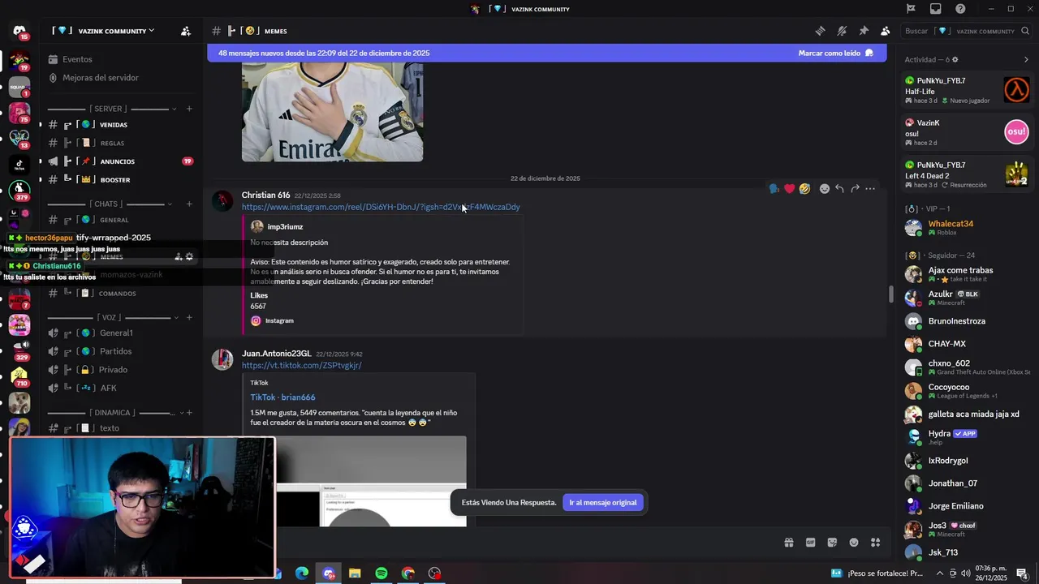
Task: Open the Instagram reel link
Action: point(381,207)
